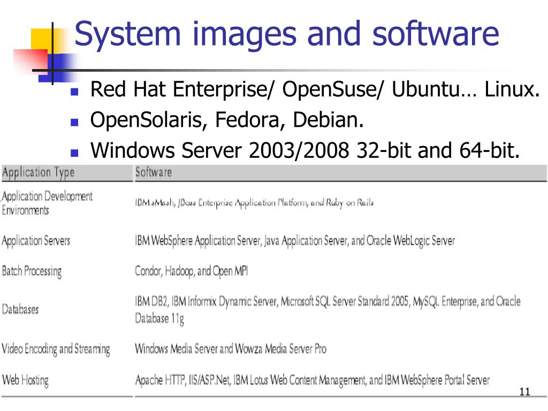Select the Application Development Environments cell
This screenshot has width=548, height=411.
coord(47,203)
